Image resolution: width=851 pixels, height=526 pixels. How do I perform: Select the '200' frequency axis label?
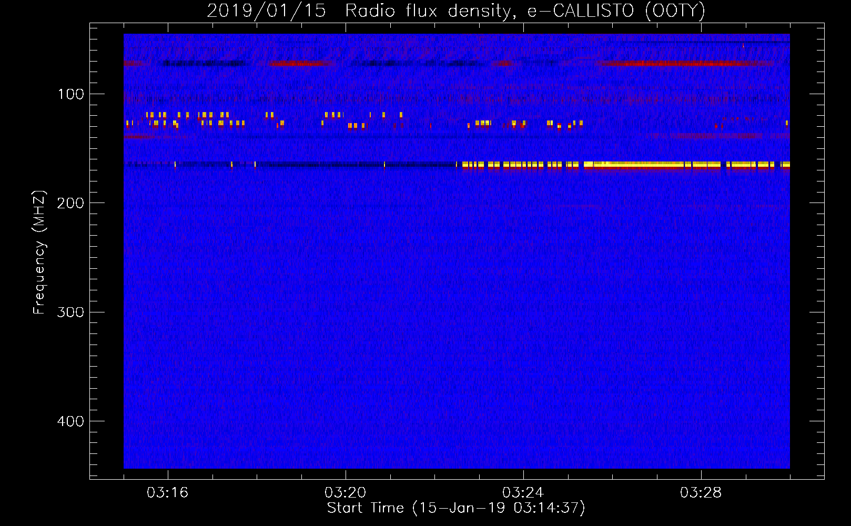[x=70, y=203]
